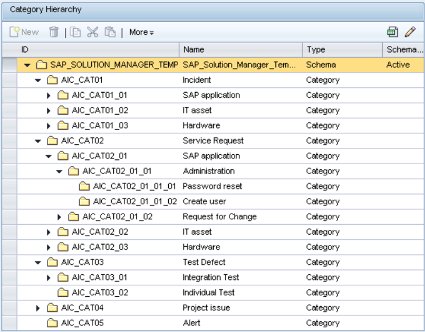Collapse the AIC_CAT02 Service Request node
This screenshot has width=425, height=332.
[38, 141]
